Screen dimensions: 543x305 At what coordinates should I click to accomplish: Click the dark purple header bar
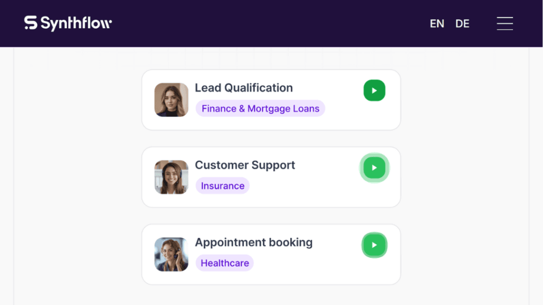[270, 23]
